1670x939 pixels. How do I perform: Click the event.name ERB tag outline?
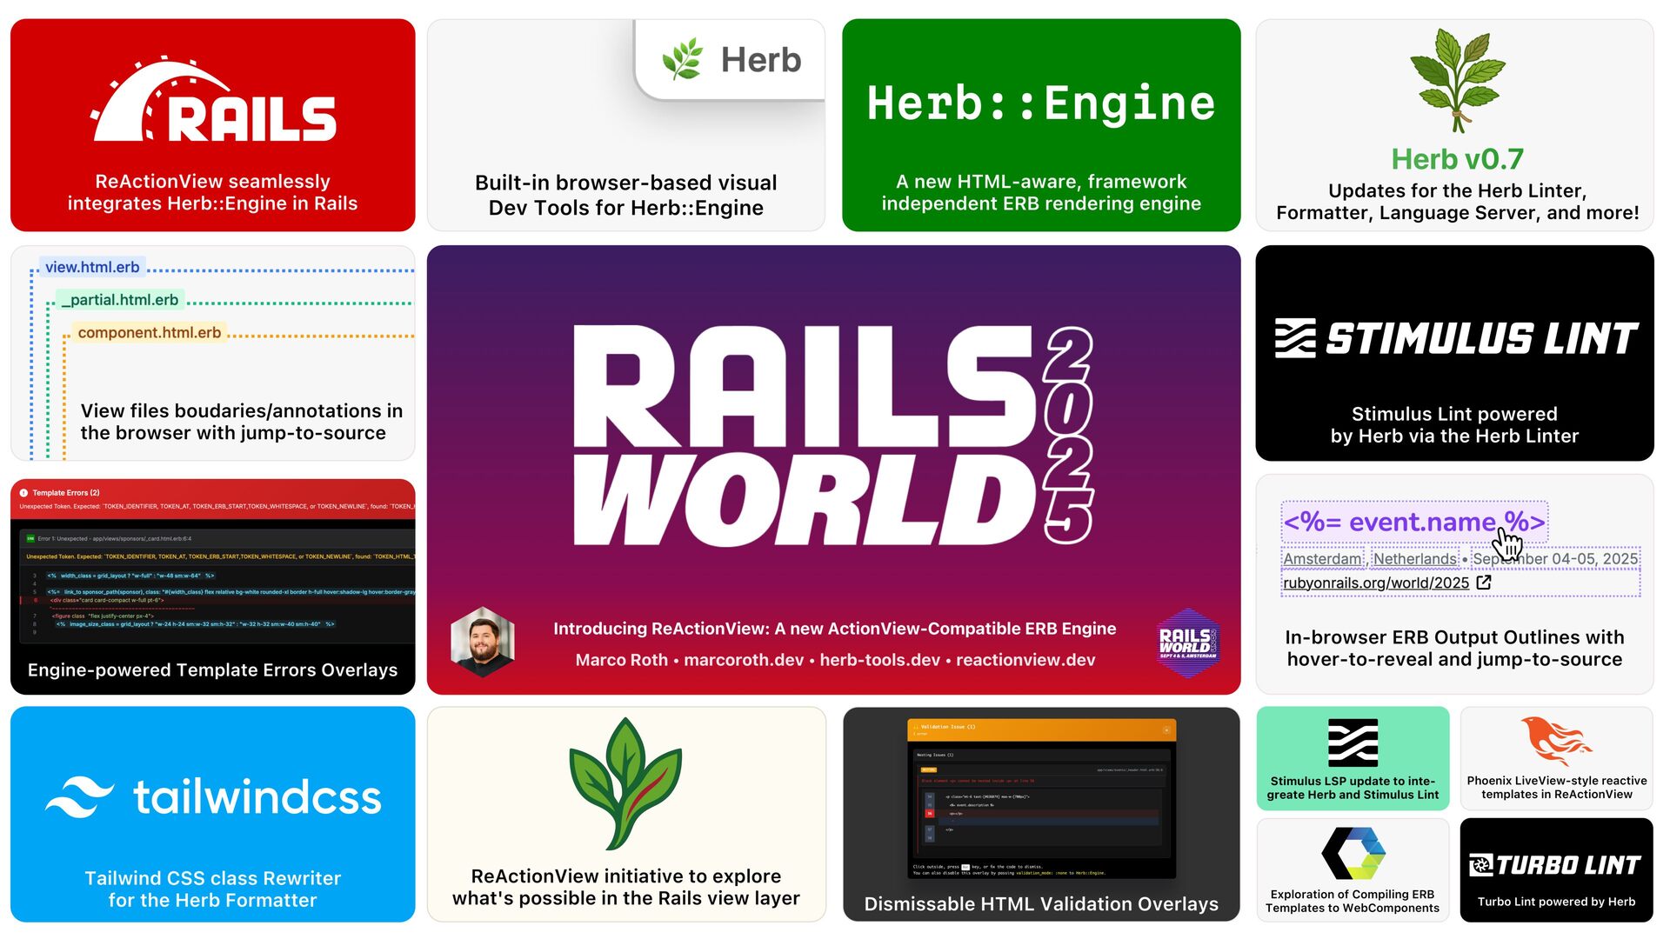click(x=1413, y=522)
